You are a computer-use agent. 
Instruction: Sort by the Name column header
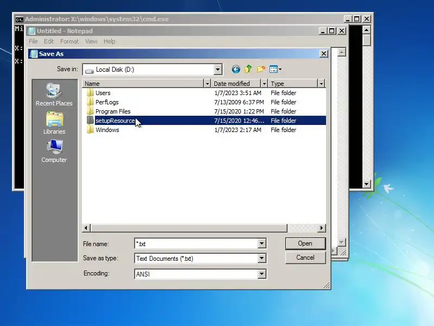coord(143,84)
